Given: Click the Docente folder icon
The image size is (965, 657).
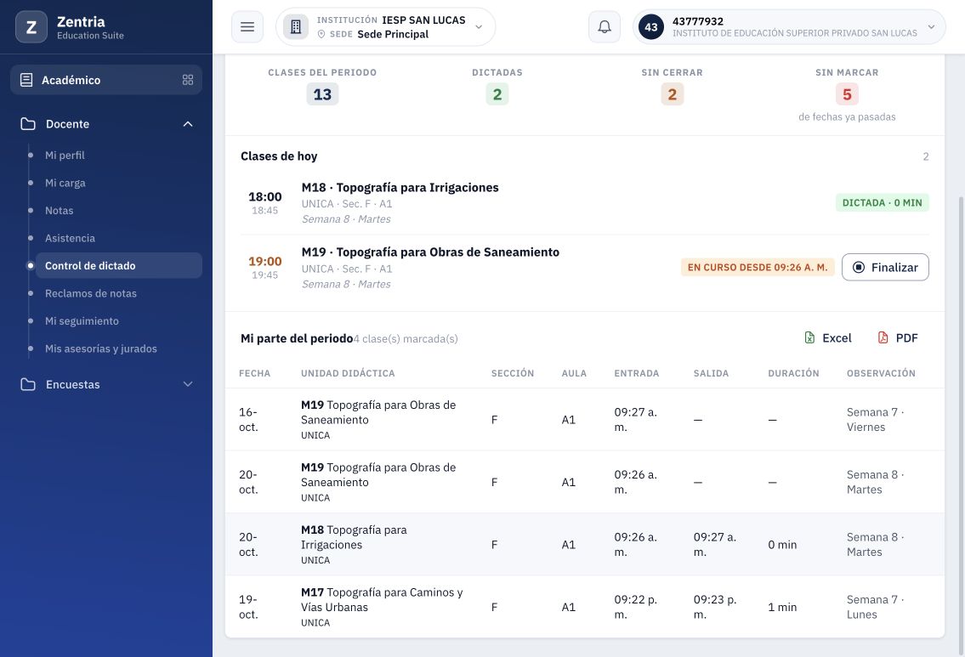Looking at the screenshot, I should [28, 124].
